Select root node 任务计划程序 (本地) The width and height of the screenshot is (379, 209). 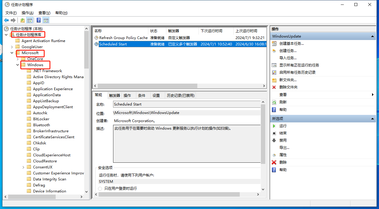pyautogui.click(x=26, y=29)
